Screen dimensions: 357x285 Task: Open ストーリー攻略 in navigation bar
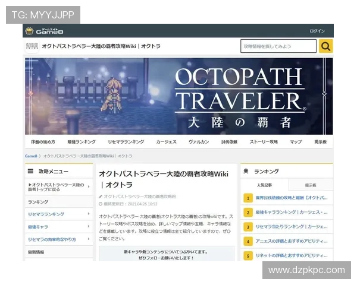264,142
